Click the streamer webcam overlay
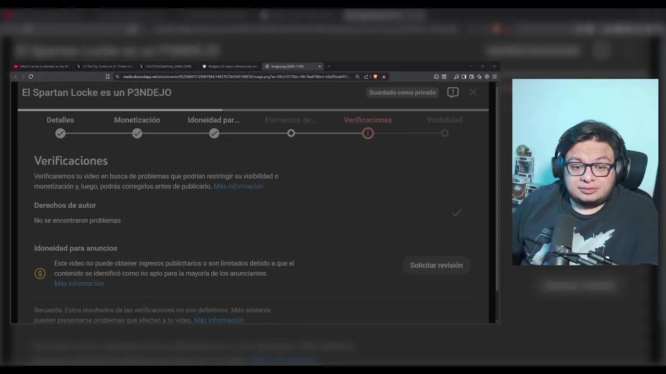This screenshot has width=666, height=374. 585,172
